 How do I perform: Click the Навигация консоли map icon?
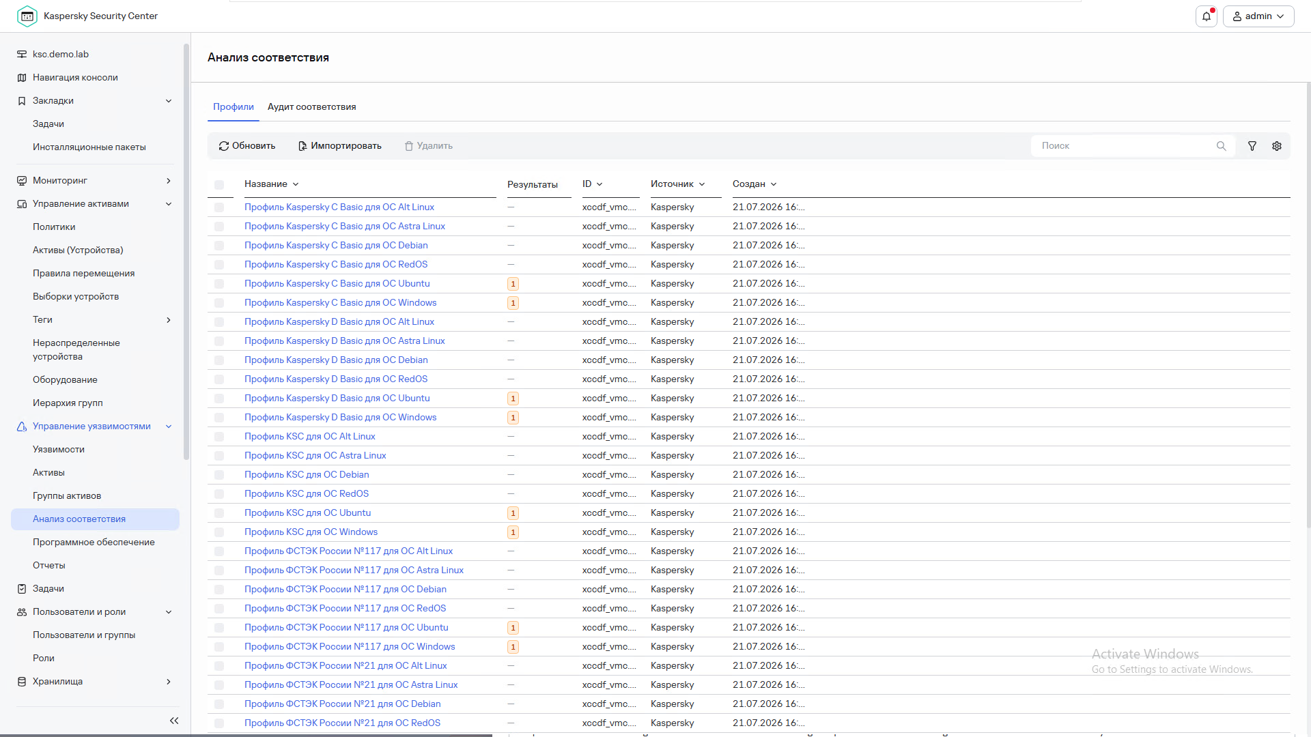tap(22, 78)
